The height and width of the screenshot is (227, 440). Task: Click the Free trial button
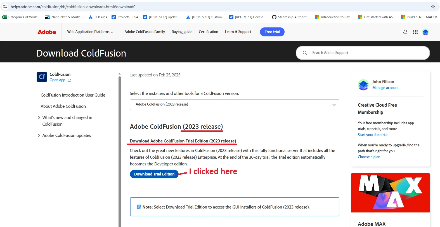(272, 32)
